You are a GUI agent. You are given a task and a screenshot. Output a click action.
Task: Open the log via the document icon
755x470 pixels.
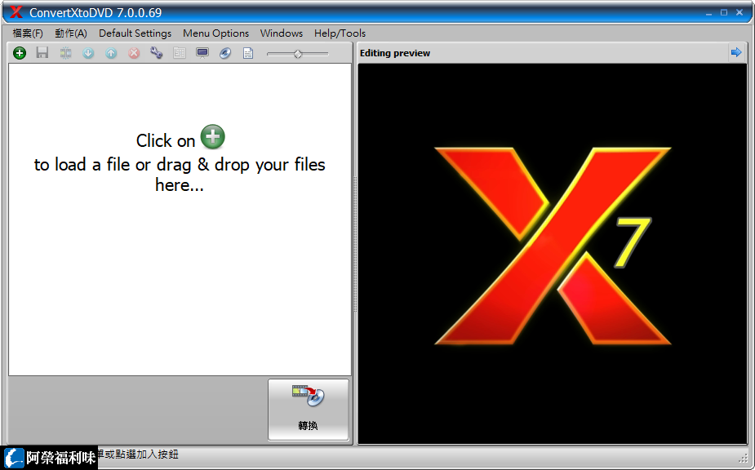pyautogui.click(x=247, y=52)
